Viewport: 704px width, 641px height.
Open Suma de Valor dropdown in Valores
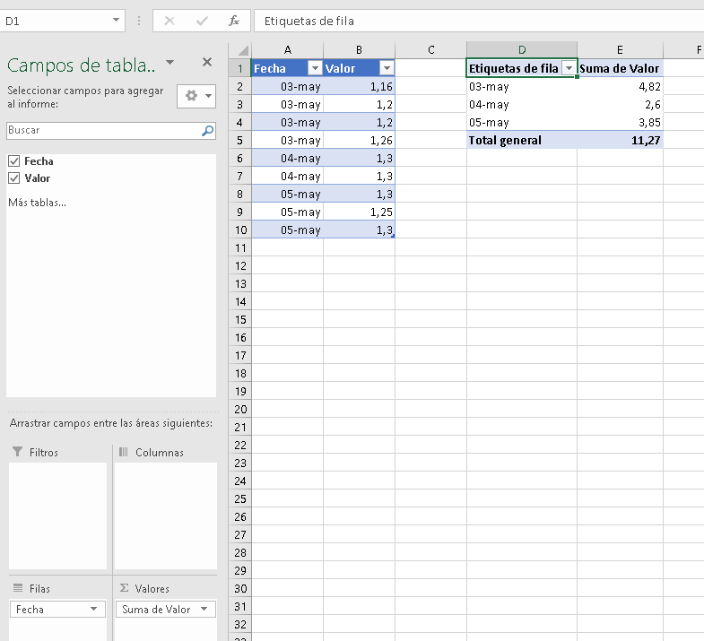pos(204,609)
